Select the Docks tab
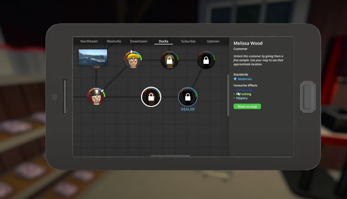The width and height of the screenshot is (347, 199). point(164,41)
